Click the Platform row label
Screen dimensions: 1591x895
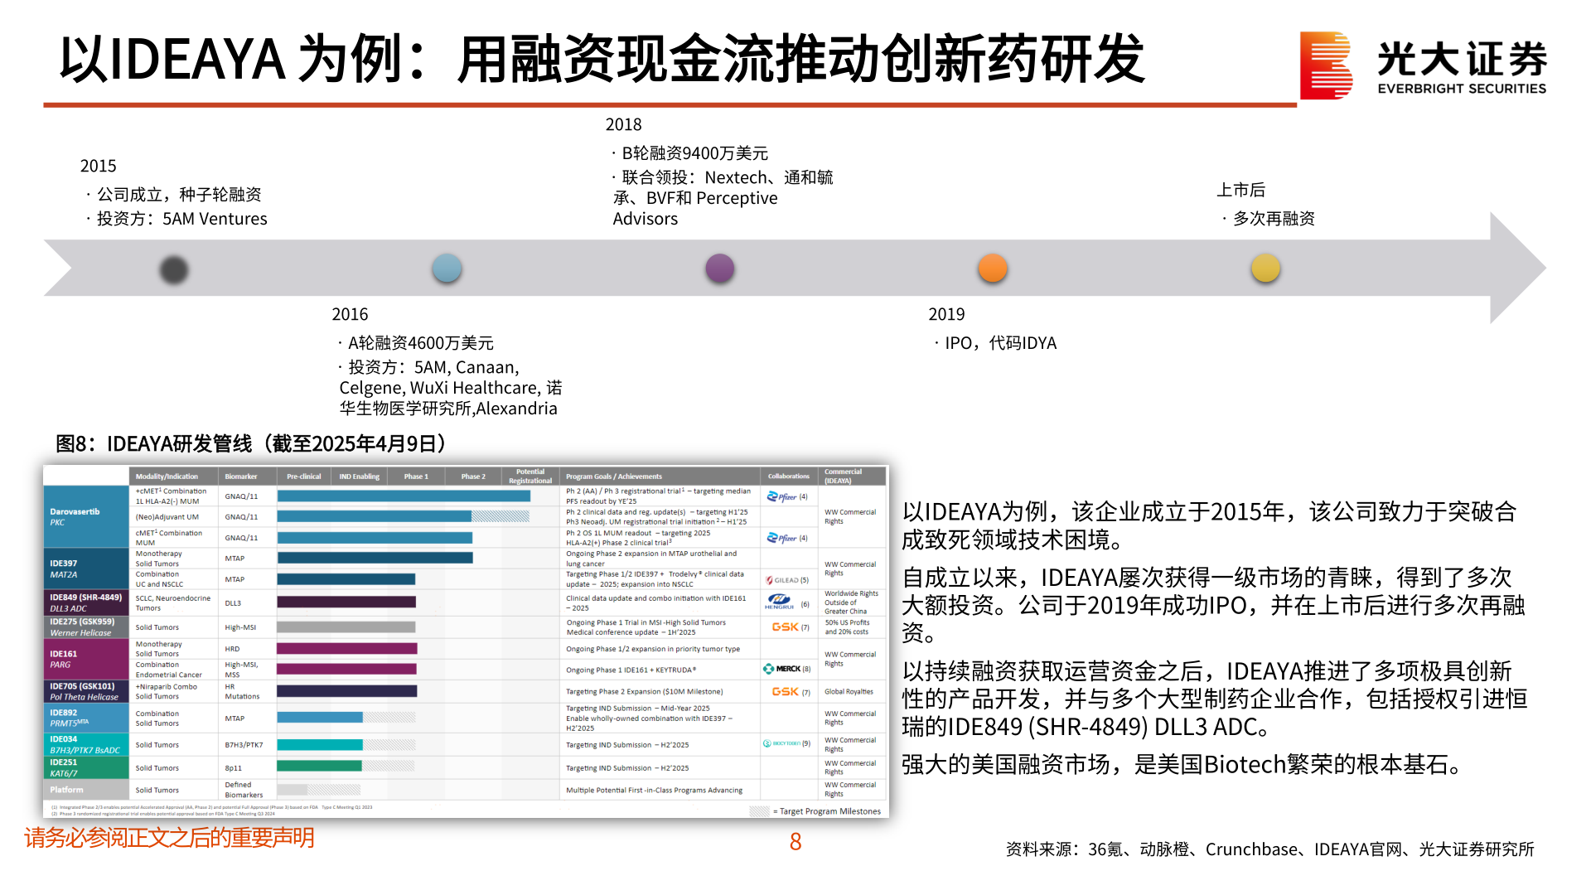coord(86,790)
